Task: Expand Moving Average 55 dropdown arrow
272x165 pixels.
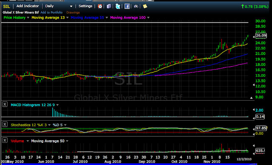Action: tap(107, 17)
